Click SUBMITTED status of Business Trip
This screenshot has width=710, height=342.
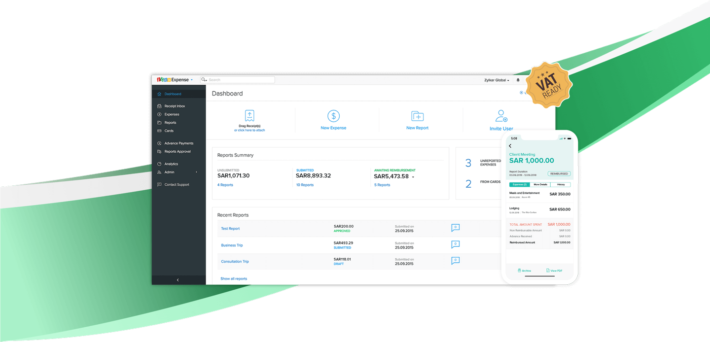click(343, 248)
